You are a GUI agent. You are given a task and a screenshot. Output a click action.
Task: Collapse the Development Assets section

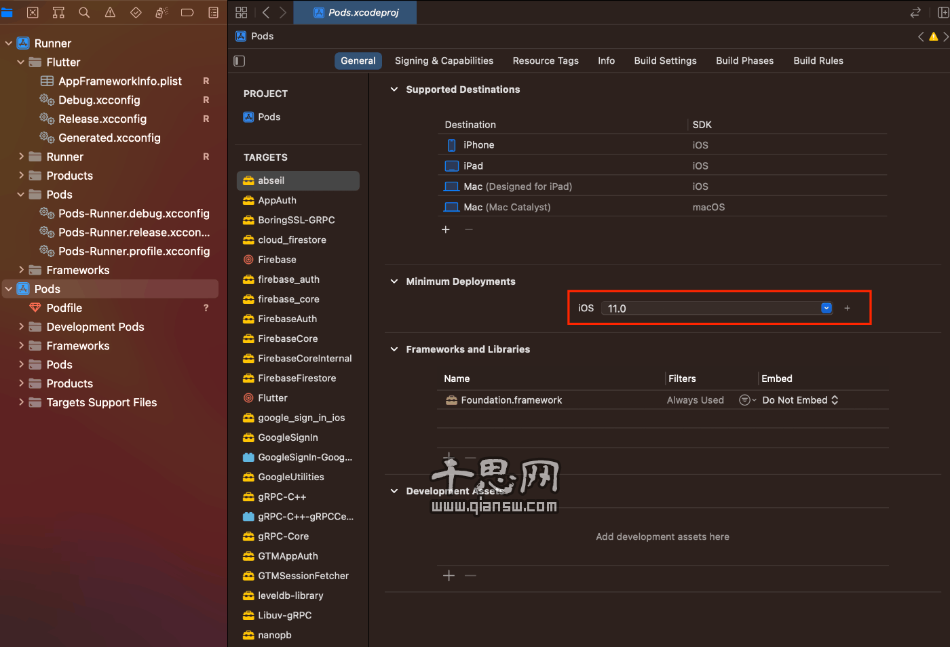[x=394, y=491]
